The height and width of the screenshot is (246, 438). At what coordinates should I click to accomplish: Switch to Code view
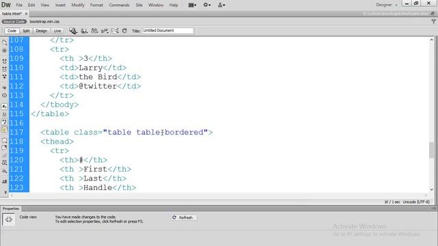pos(12,31)
